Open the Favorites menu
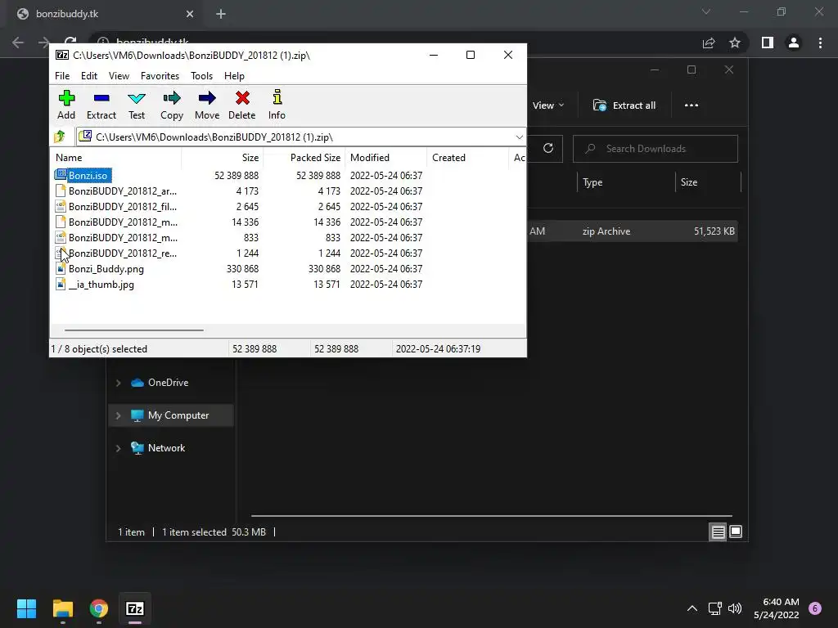 [160, 76]
